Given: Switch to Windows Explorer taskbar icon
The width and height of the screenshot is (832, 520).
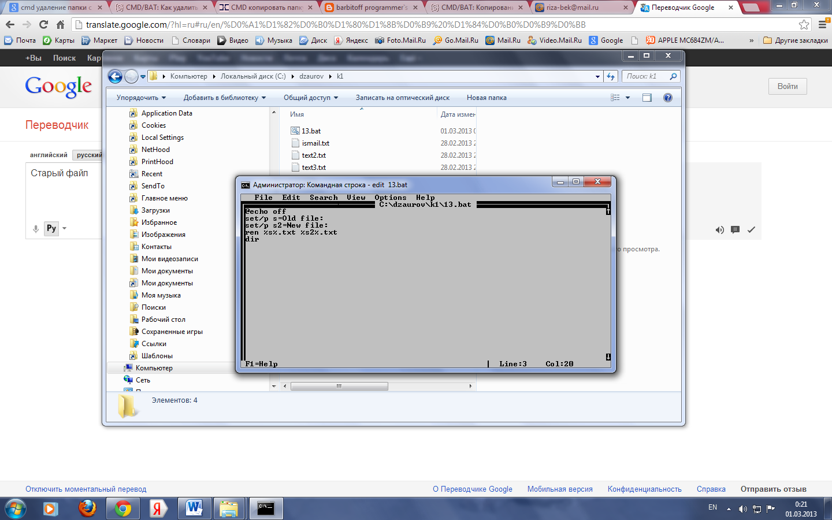Looking at the screenshot, I should [x=229, y=508].
